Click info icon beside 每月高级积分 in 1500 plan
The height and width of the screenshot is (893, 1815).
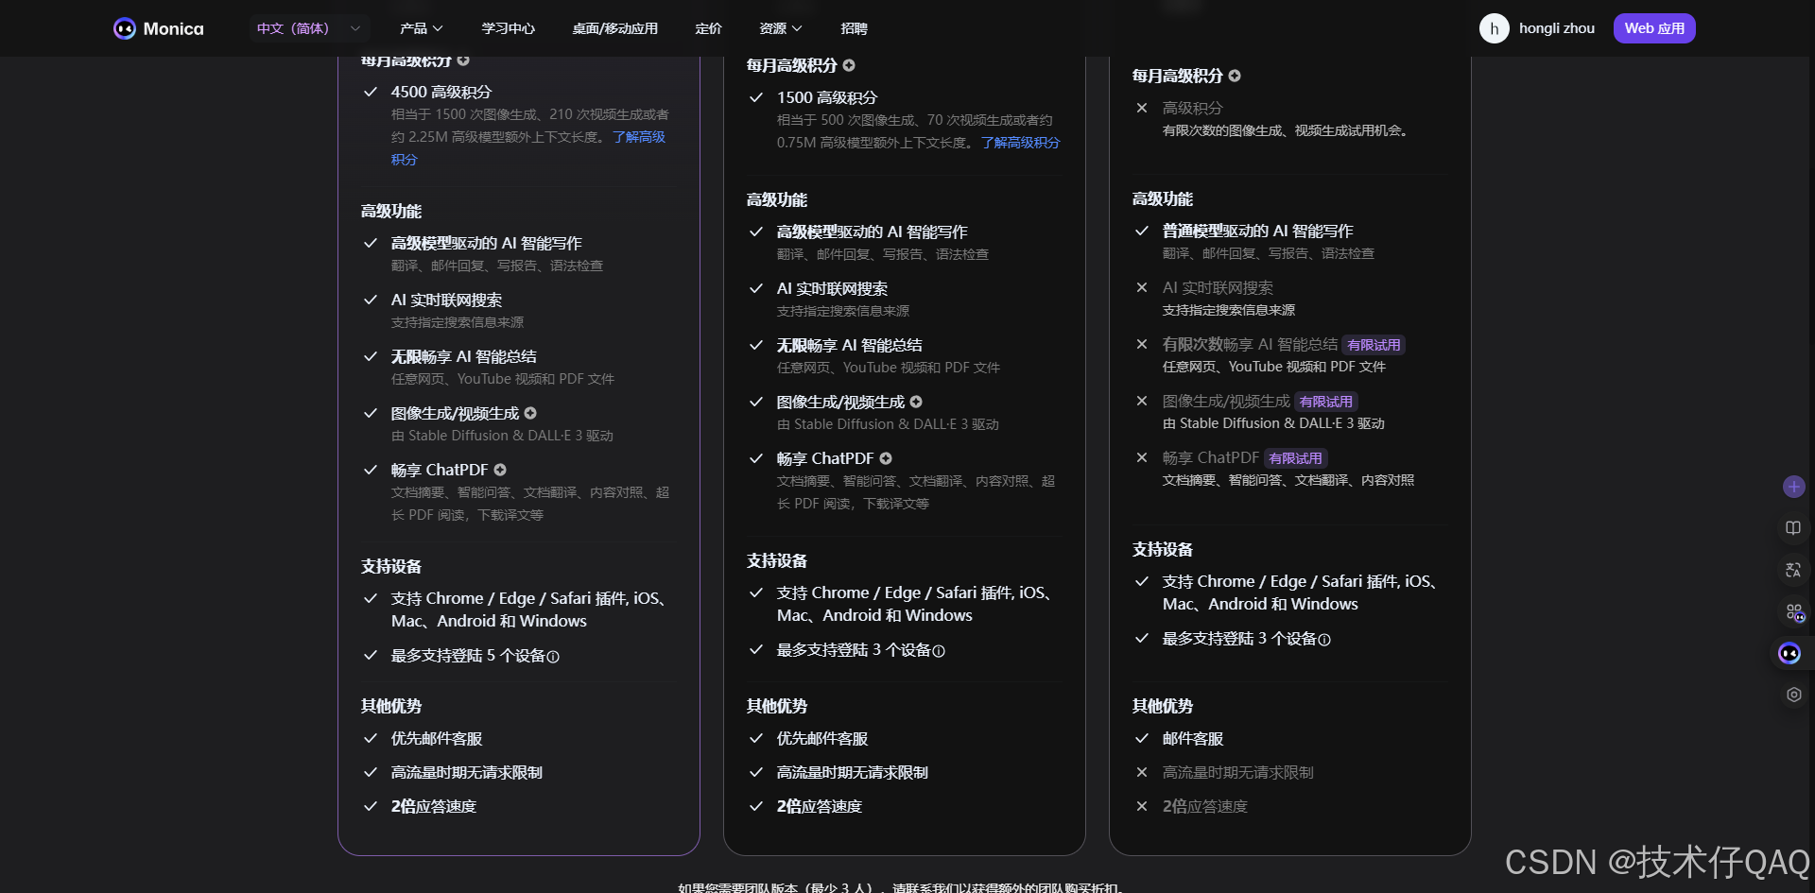849,65
